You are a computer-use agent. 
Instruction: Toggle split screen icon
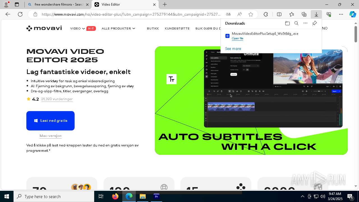click(279, 14)
